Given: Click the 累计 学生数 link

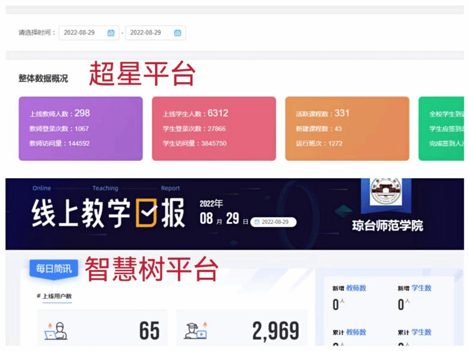Looking at the screenshot, I should coord(420,332).
